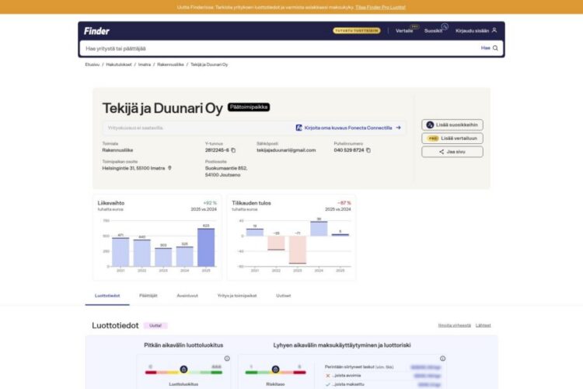Screen dimensions: 583x389
Task: Open Suosikit favorites in header
Action: tap(433, 30)
